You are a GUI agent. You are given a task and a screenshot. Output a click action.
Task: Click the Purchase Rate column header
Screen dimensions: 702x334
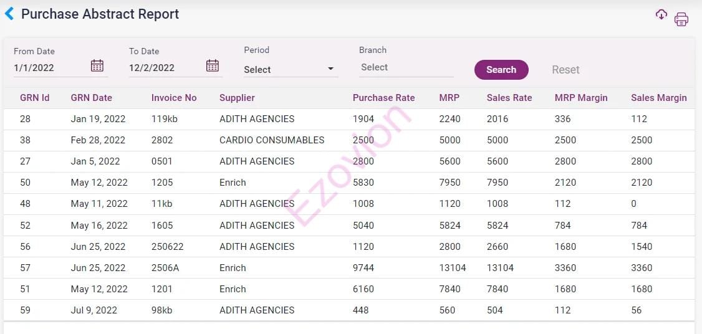tap(383, 98)
